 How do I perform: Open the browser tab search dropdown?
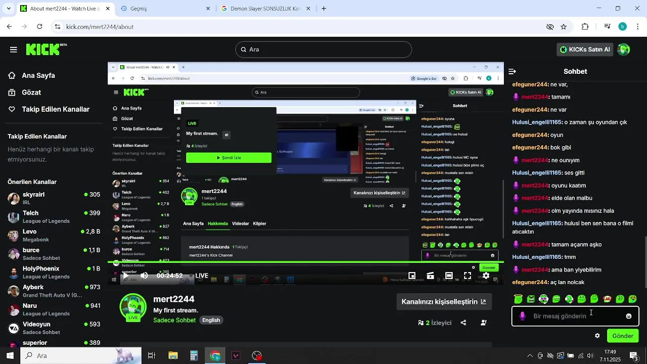pyautogui.click(x=9, y=9)
